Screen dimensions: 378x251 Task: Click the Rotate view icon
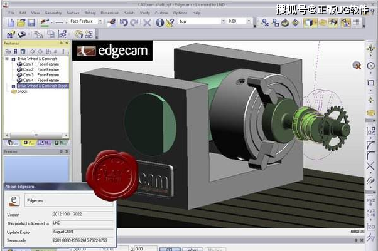click(285, 23)
